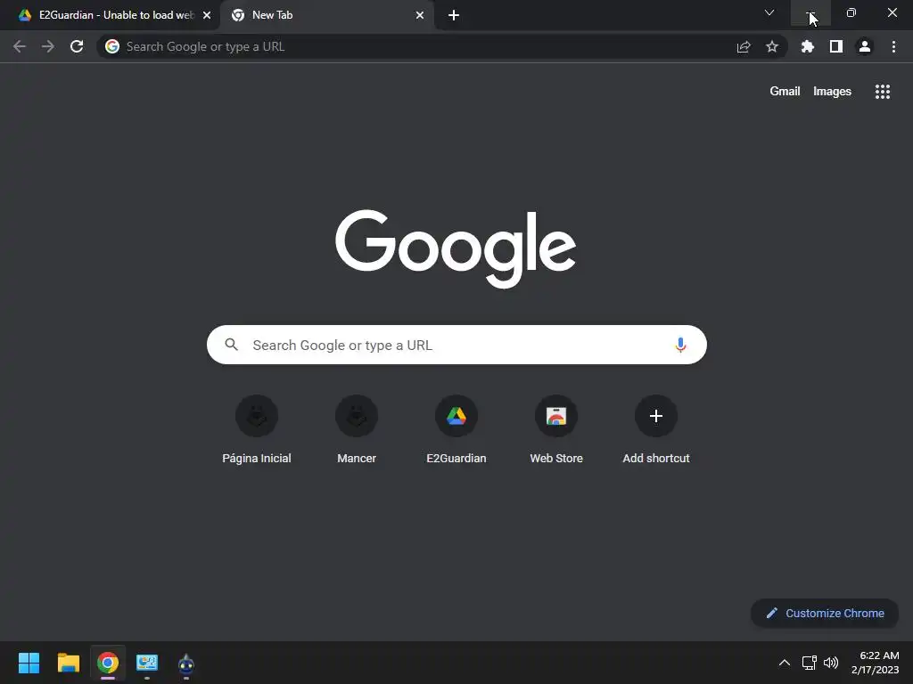Click the Google icon in address bar
Screen dimensions: 913x684
coord(112,46)
